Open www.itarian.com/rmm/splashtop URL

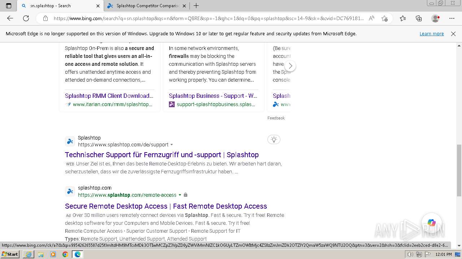click(113, 104)
